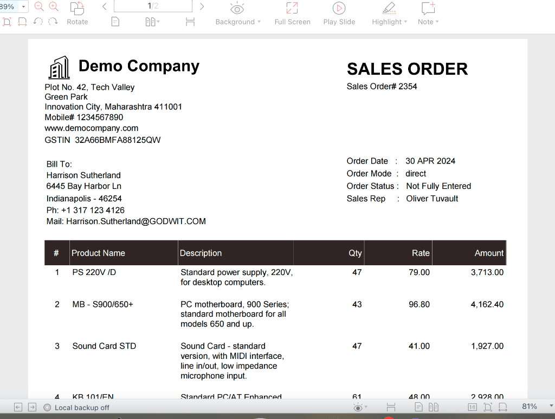Viewport: 555px width, 419px height.
Task: Click the amount 3,713.00
Action: 487,272
